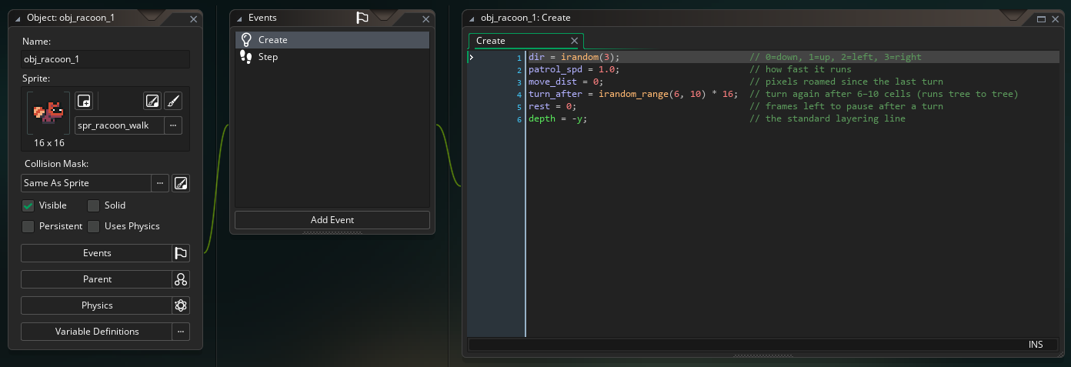1071x367 pixels.
Task: Open the Edit Image brush icon
Action: pyautogui.click(x=173, y=101)
